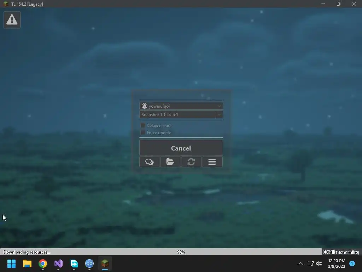This screenshot has width=362, height=272.
Task: Click the 90% download progress bar
Action: pos(181,252)
